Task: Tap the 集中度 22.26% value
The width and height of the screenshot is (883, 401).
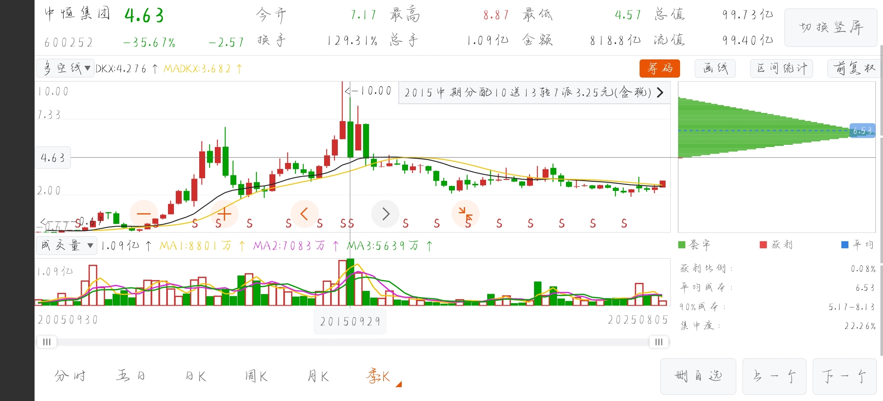Action: 860,326
